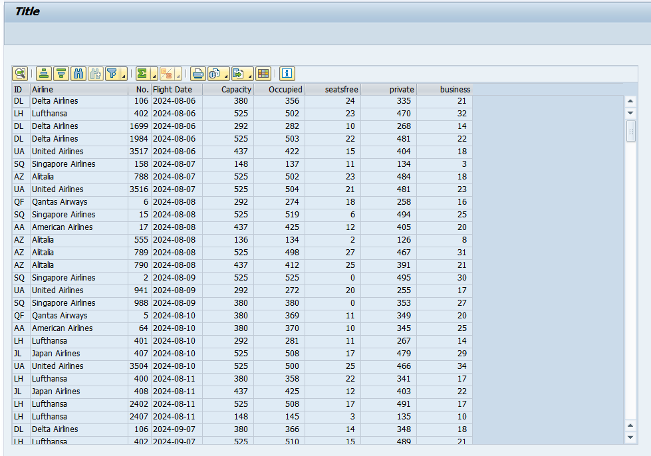The width and height of the screenshot is (651, 456).
Task: Click the Find Next binoculars-plus icon
Action: 96,74
